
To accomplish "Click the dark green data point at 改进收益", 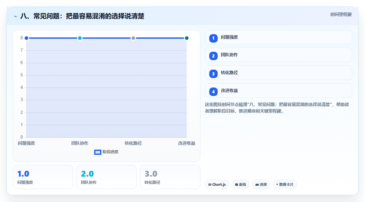I will click(x=187, y=38).
